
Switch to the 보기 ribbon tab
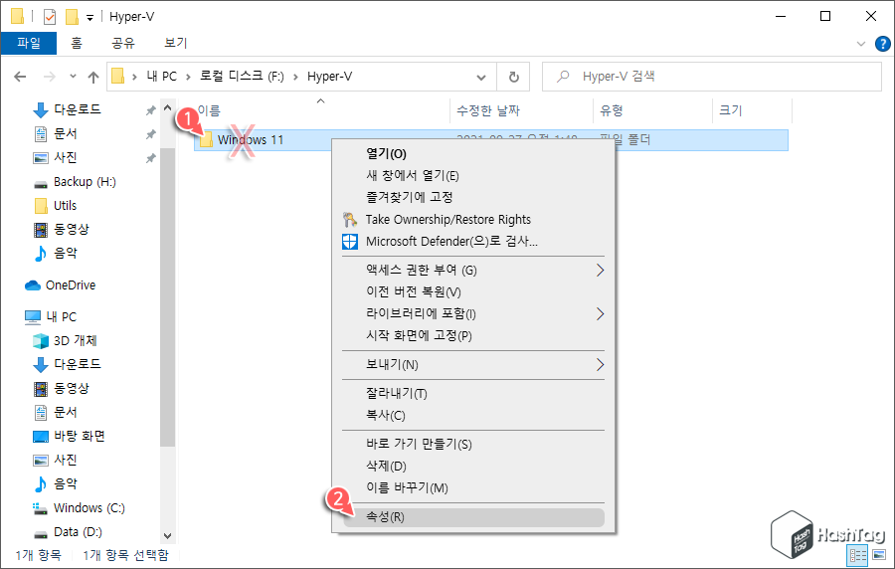tap(176, 43)
